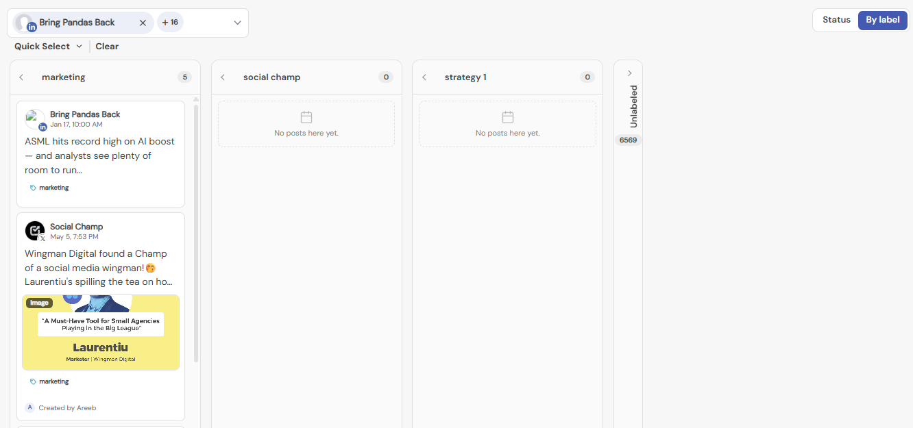Click the Created by Areeb avatar

[x=29, y=407]
